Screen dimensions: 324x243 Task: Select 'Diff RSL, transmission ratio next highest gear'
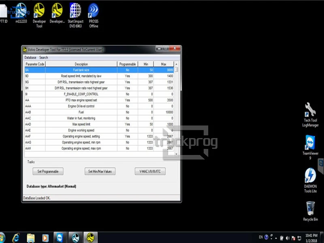[x=99, y=88]
